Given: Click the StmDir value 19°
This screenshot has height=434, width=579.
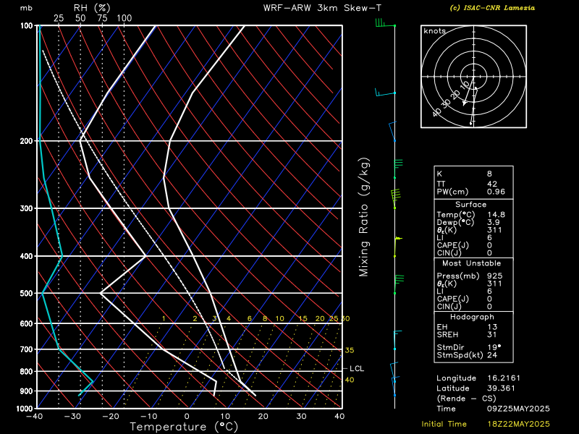Looking at the screenshot, I should (x=494, y=347).
